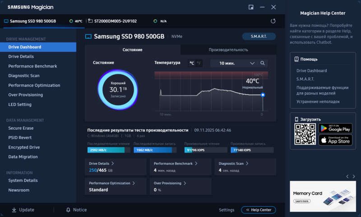Click the App Store badge
Image resolution: width=361 pixels, height=217 pixels.
click(x=335, y=140)
